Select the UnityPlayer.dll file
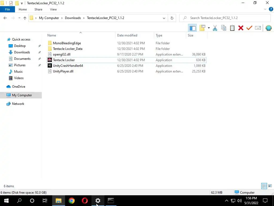This screenshot has height=206, width=274. tap(63, 71)
